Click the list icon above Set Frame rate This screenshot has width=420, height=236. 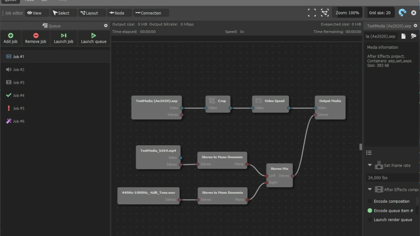coord(369,153)
